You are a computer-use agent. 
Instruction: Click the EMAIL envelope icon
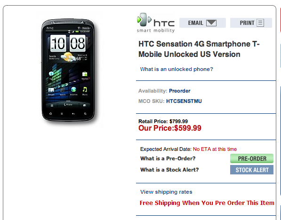[x=211, y=23]
